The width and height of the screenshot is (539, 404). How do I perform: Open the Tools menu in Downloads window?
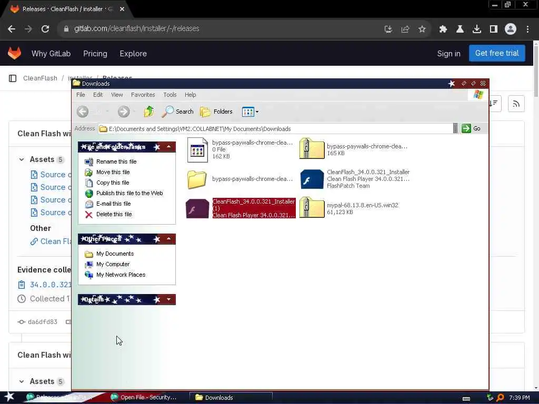point(170,95)
